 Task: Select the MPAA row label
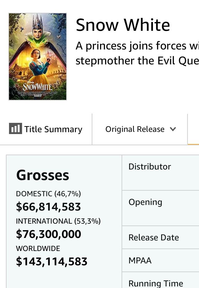click(140, 260)
